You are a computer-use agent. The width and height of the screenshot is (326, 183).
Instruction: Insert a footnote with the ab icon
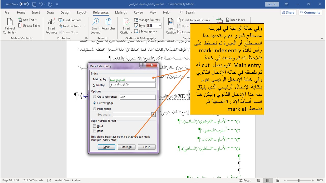(51, 26)
